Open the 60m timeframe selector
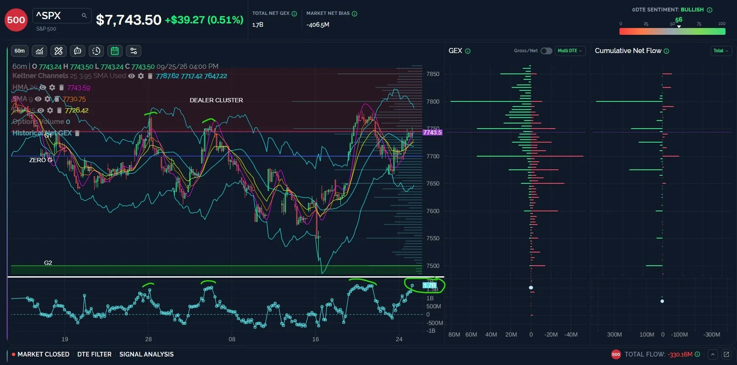Viewport: 737px width, 365px height. pos(20,51)
